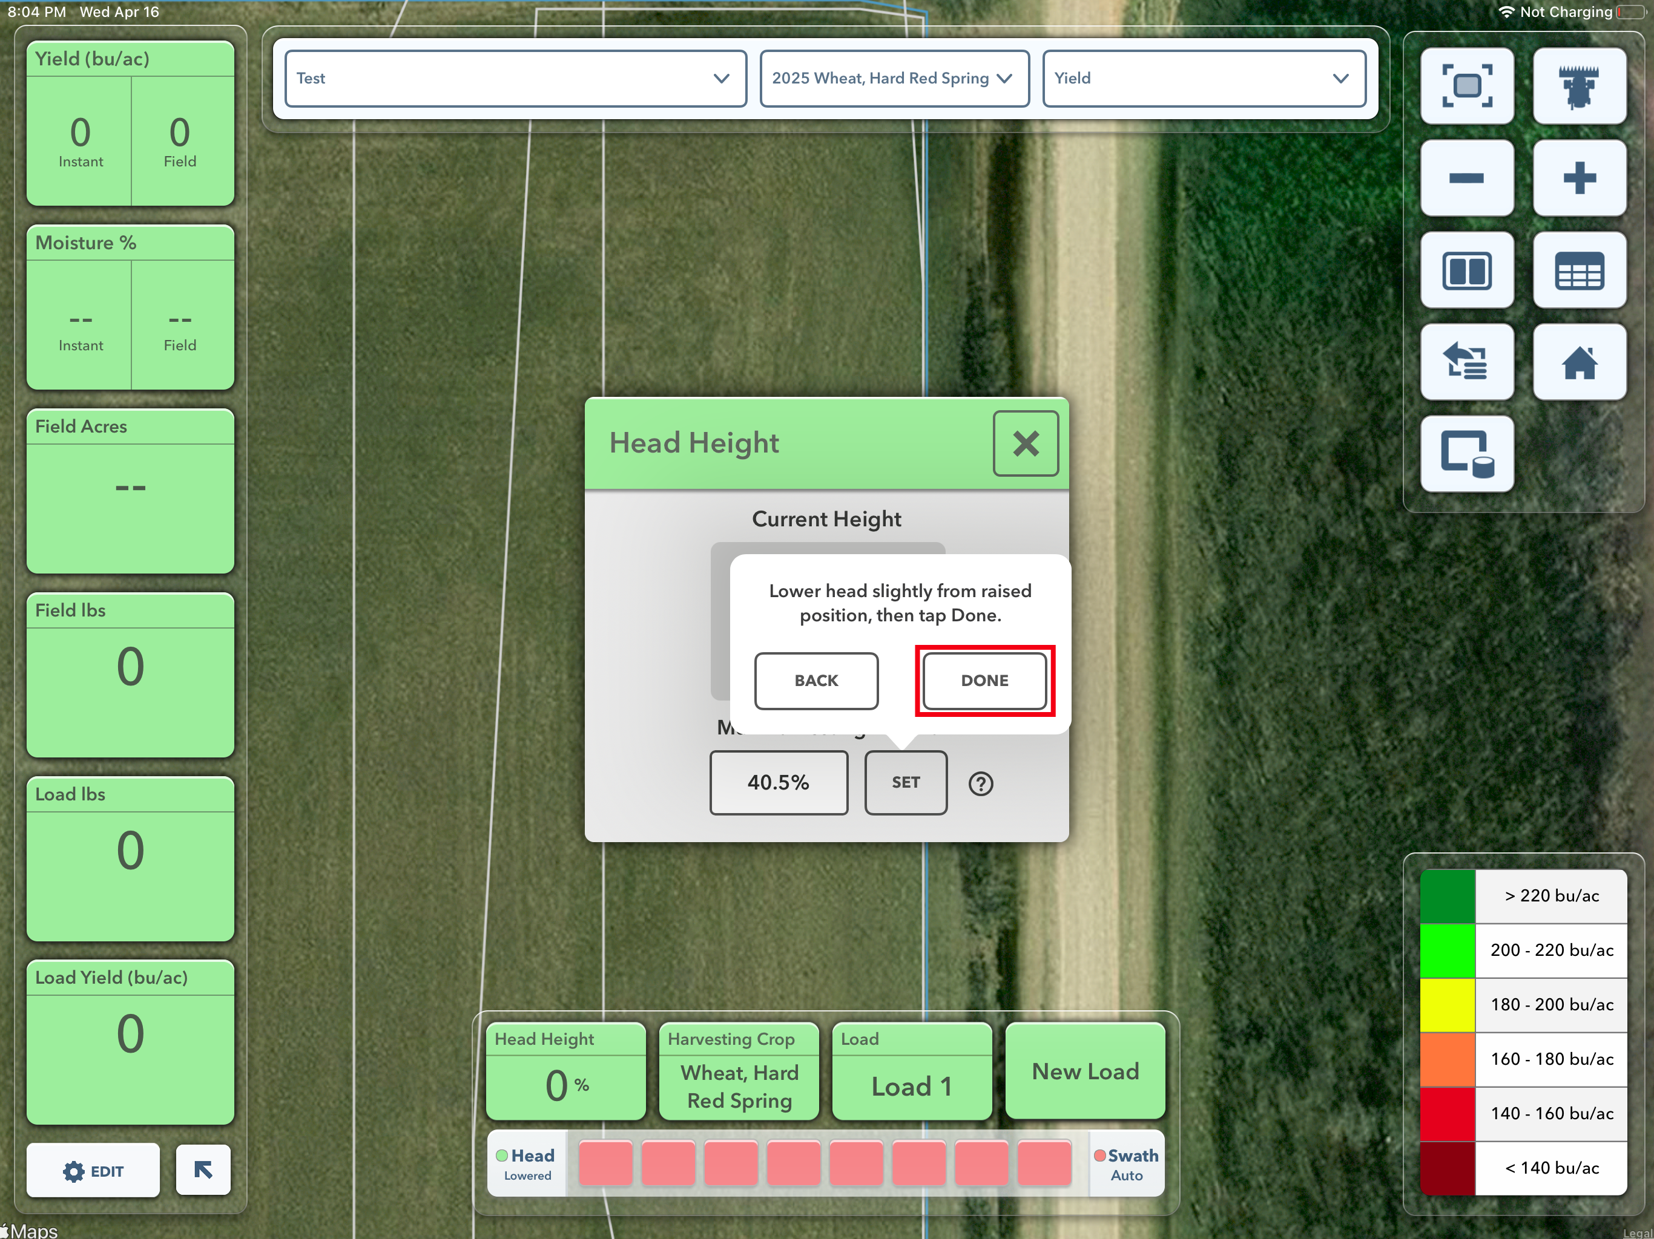The height and width of the screenshot is (1239, 1654).
Task: Start a New Load
Action: [1084, 1071]
